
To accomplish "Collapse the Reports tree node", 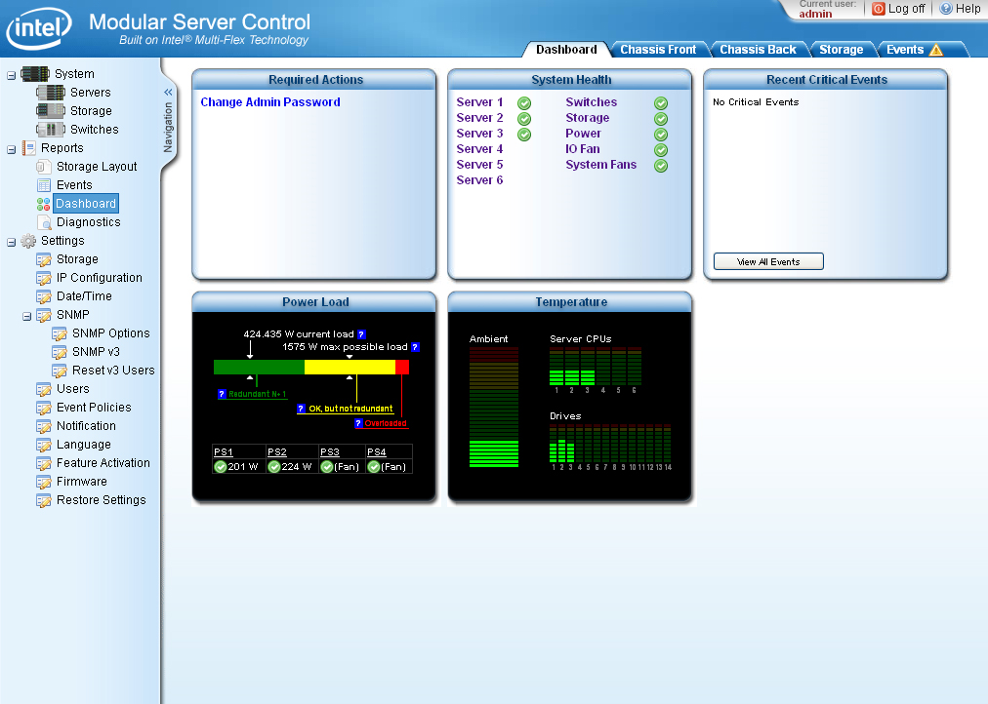I will click(x=12, y=150).
